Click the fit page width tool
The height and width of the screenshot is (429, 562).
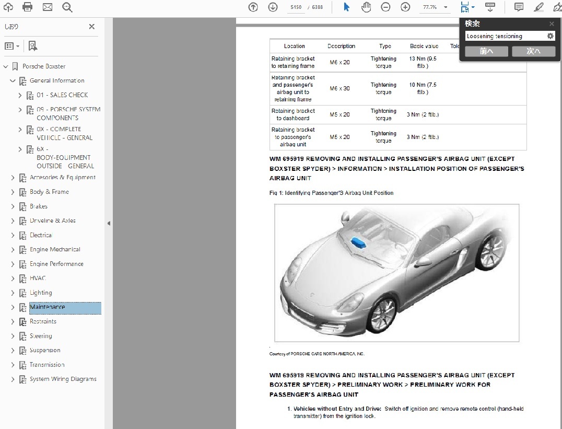tap(465, 7)
